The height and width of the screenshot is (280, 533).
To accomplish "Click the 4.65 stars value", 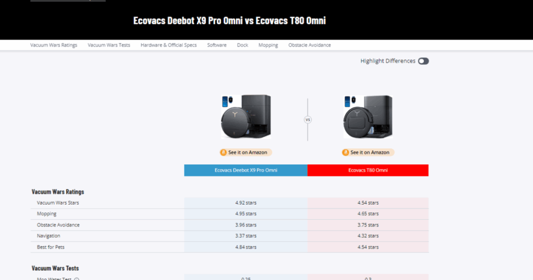I will [x=368, y=214].
